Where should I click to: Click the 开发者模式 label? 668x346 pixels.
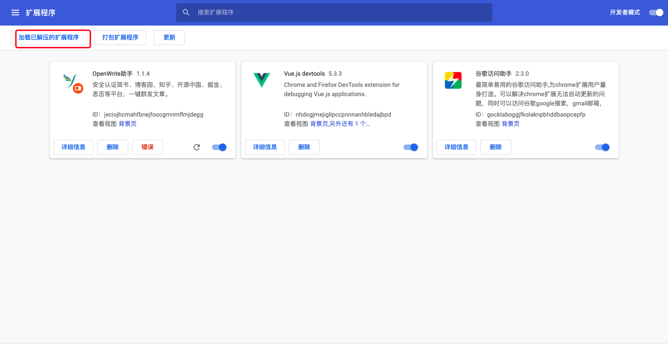(625, 13)
